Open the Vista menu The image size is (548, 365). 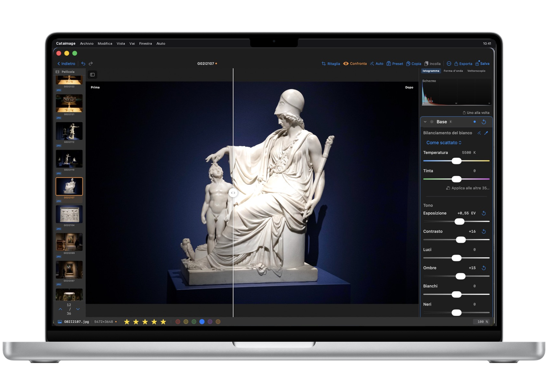[121, 43]
